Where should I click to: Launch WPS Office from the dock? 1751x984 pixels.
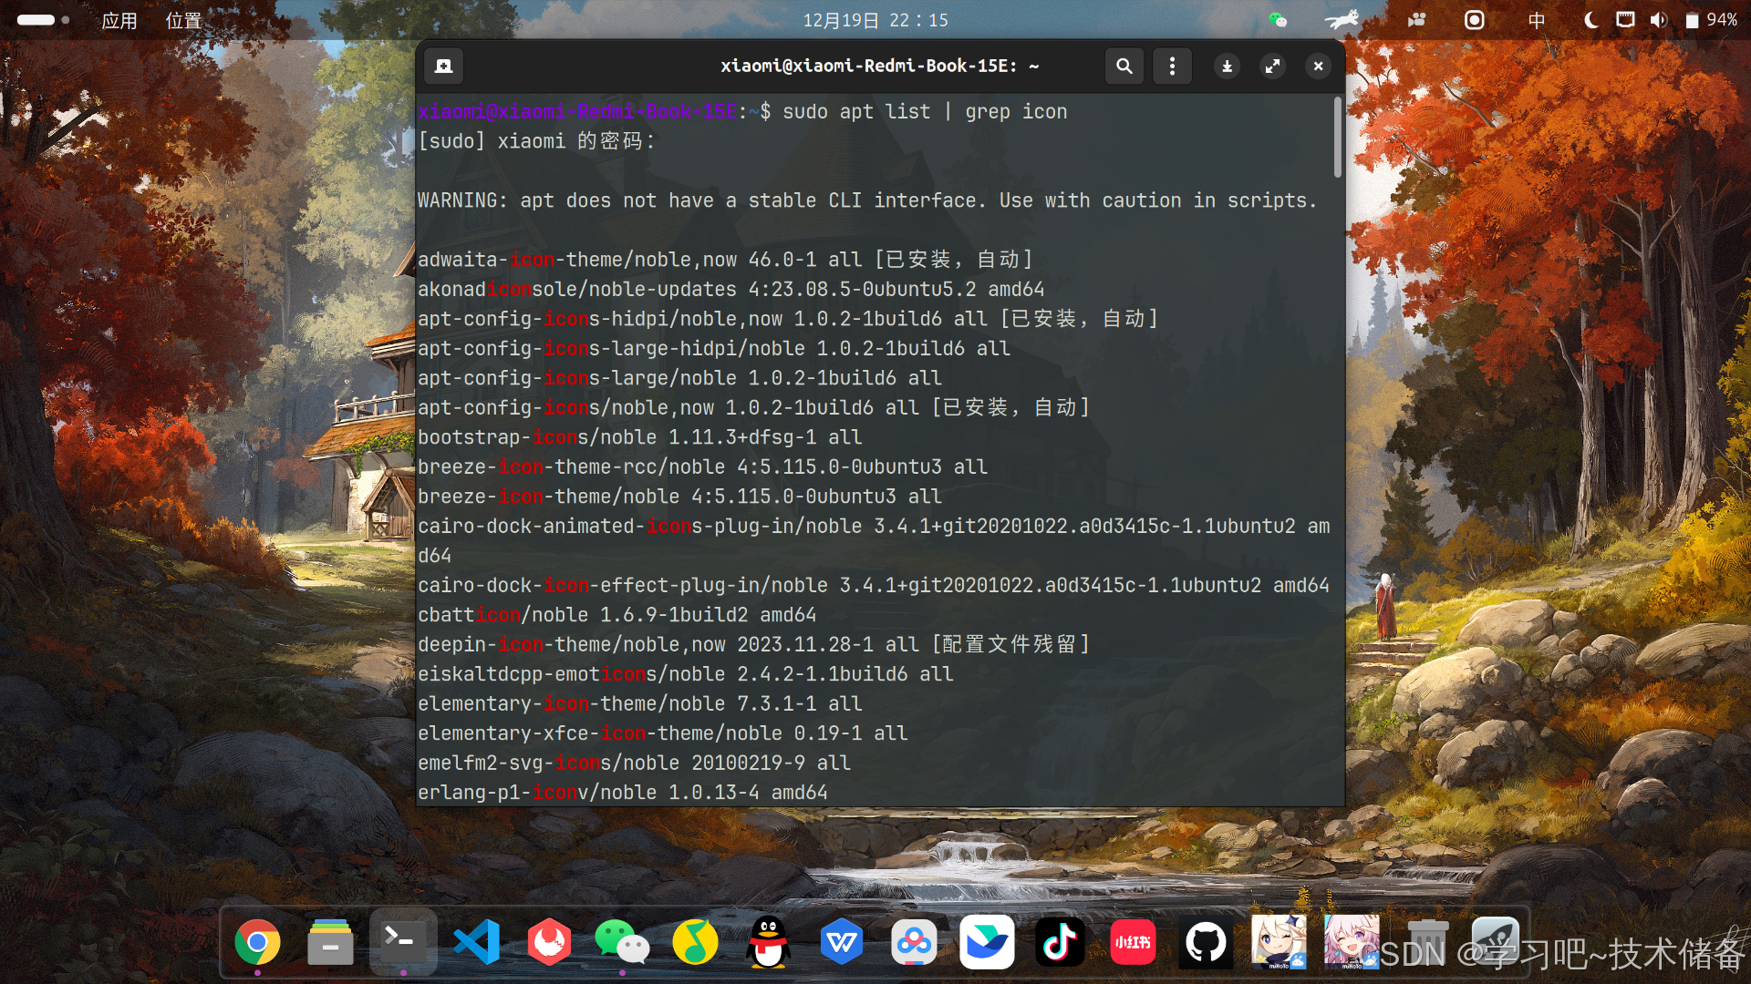[x=841, y=943]
